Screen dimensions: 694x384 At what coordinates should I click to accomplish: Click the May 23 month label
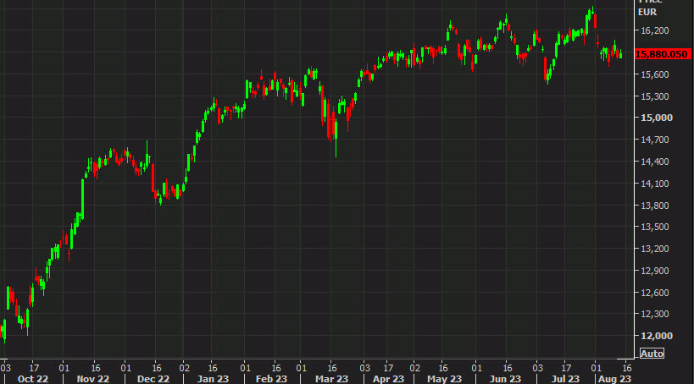444,379
